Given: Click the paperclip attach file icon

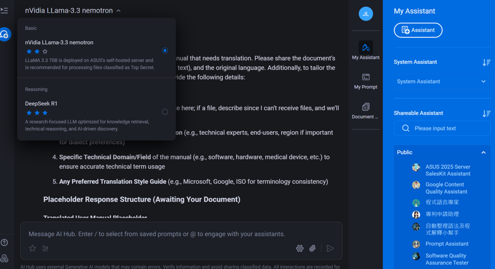Looking at the screenshot, I should tap(312, 248).
